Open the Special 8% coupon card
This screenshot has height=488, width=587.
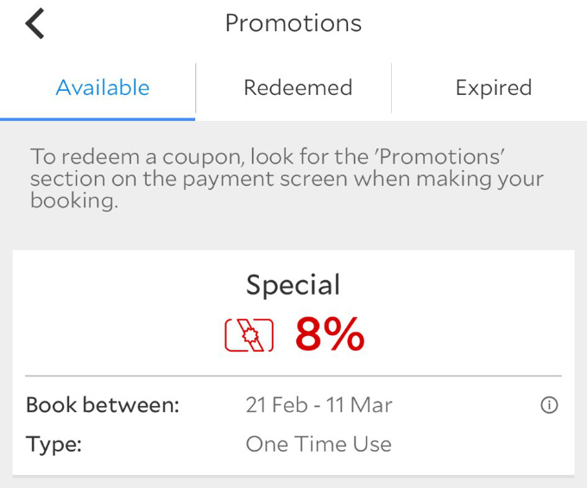(x=293, y=363)
